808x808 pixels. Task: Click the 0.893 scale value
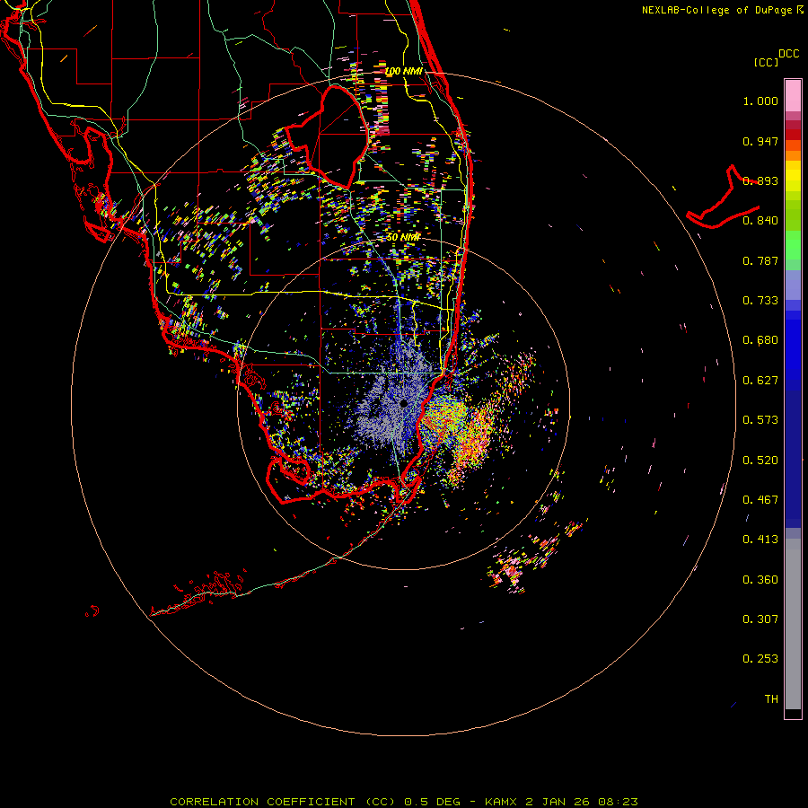pos(760,180)
